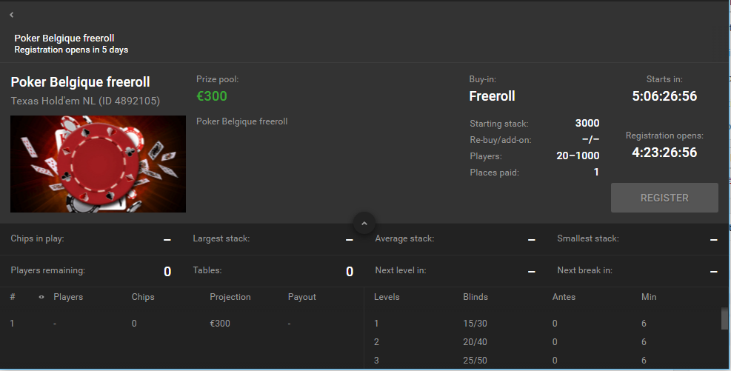Click the green €300 prize pool amount

[x=212, y=96]
